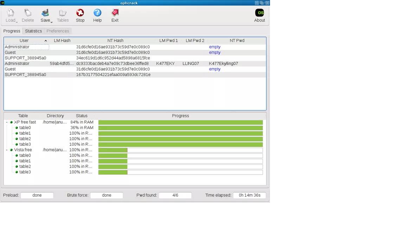This screenshot has width=405, height=228.
Task: Switch to the Progress tab
Action: pos(12,31)
